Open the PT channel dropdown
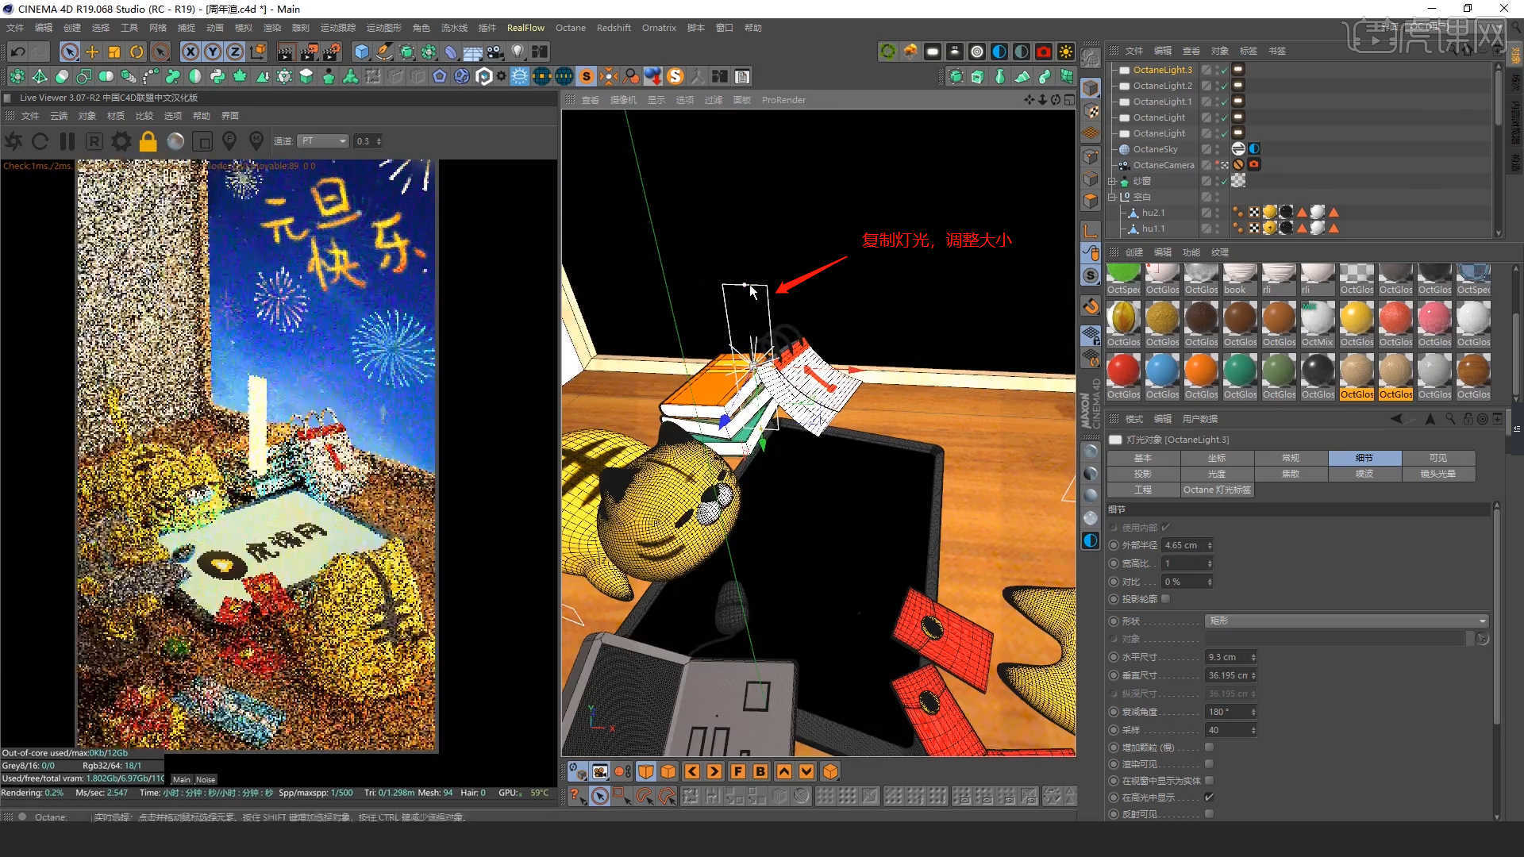Image resolution: width=1524 pixels, height=857 pixels. (x=323, y=141)
